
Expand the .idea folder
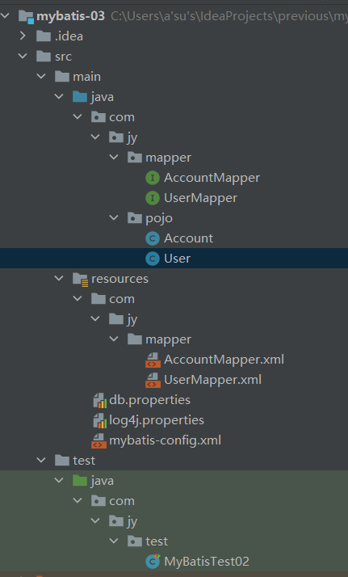(23, 36)
